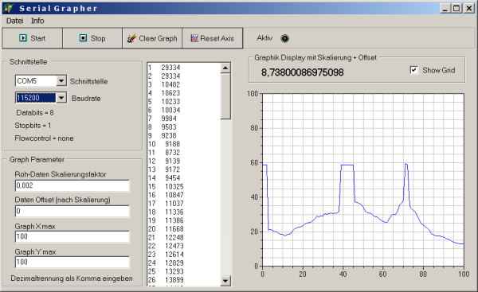Click the Graph X max input field

(72, 236)
